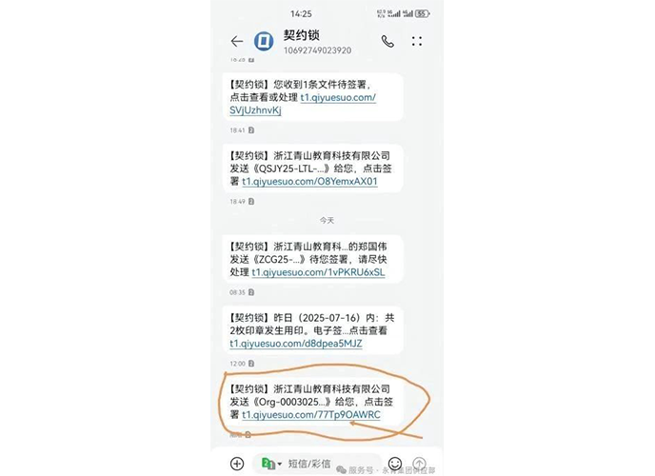The width and height of the screenshot is (655, 476).
Task: Expand the SIM selector dropdown arrow
Action: pyautogui.click(x=280, y=464)
